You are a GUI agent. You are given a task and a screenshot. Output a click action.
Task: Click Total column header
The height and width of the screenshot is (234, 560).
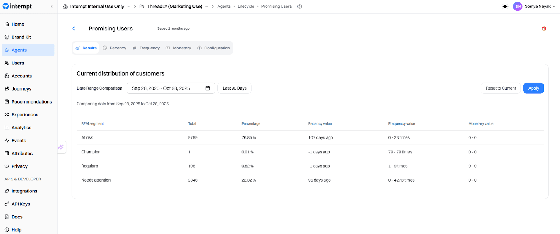click(x=192, y=123)
